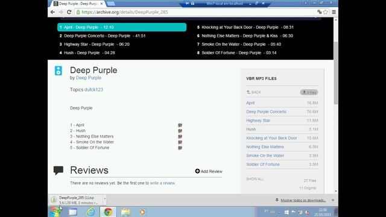Click the Add Review button

pos(209,171)
